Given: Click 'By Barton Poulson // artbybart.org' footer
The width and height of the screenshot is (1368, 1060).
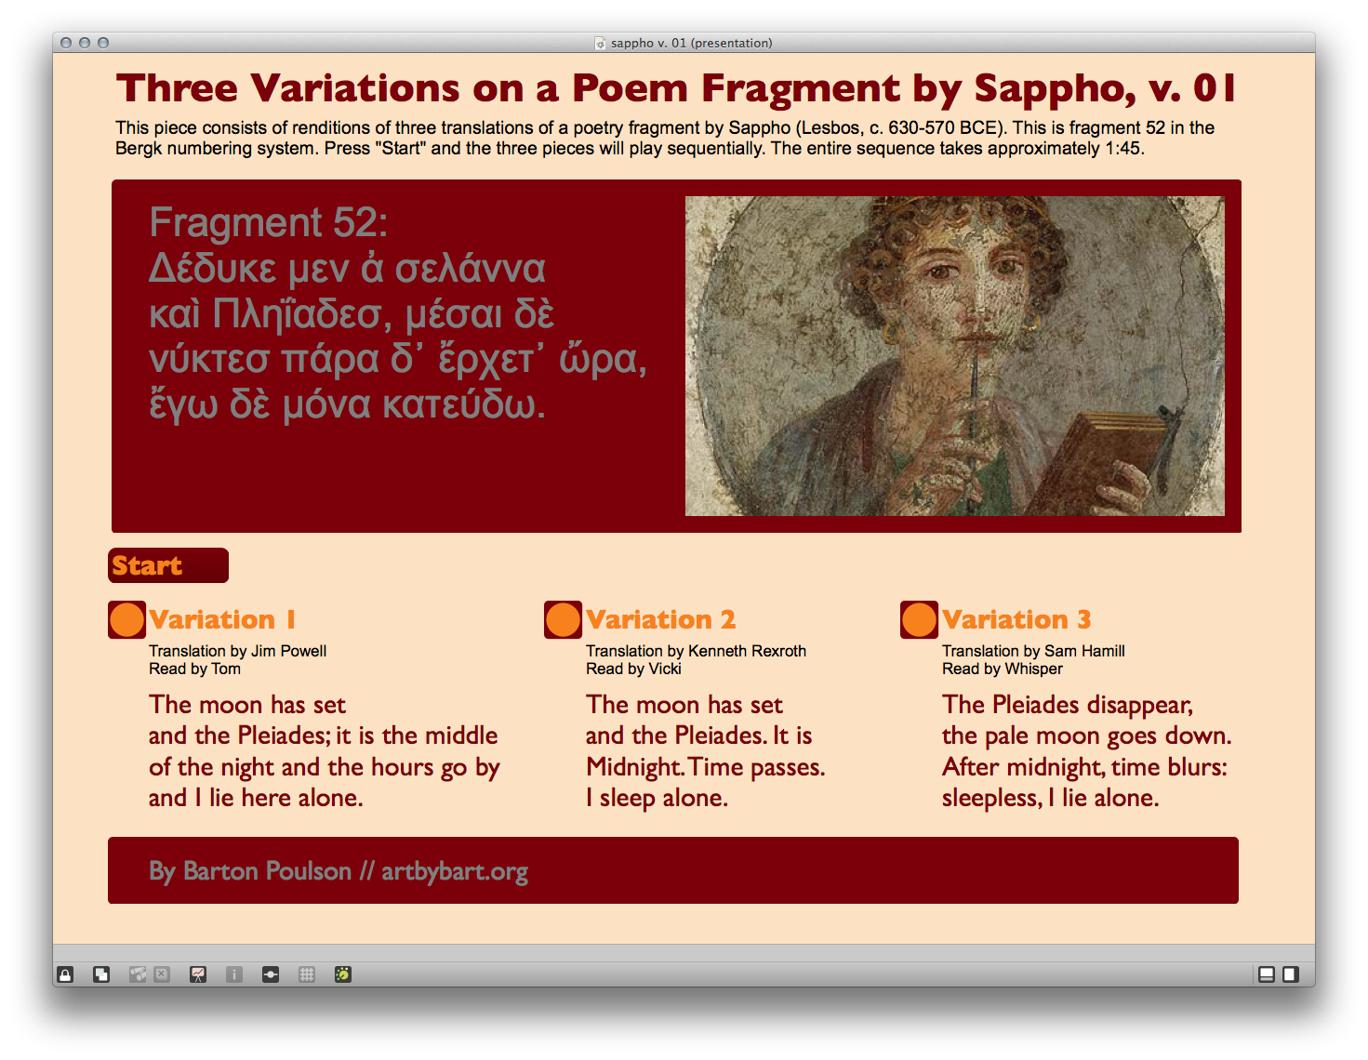Looking at the screenshot, I should coord(339,871).
